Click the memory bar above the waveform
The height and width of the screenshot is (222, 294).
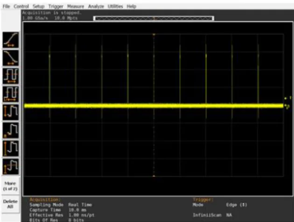[154, 18]
